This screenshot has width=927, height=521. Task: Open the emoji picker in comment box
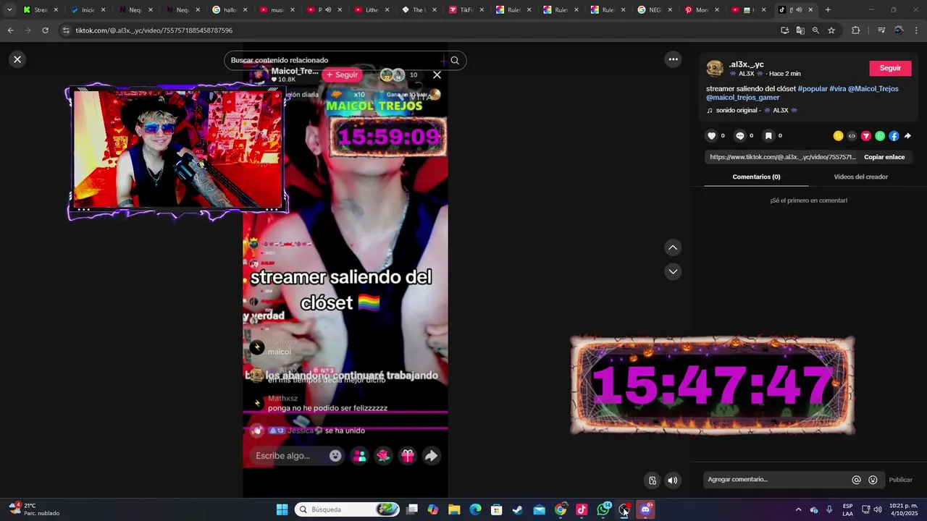873,480
